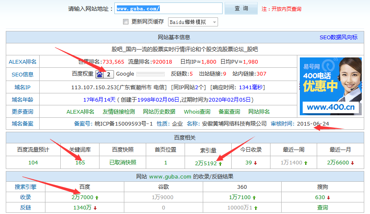Click 索引量 value 2万5192
Viewport: 370px width, 214px height.
206,163
